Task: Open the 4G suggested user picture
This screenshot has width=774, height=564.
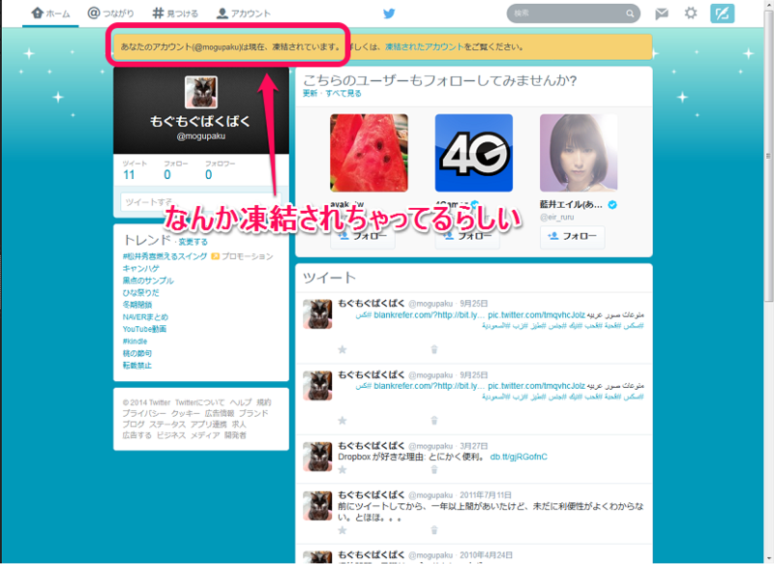Action: (x=474, y=153)
